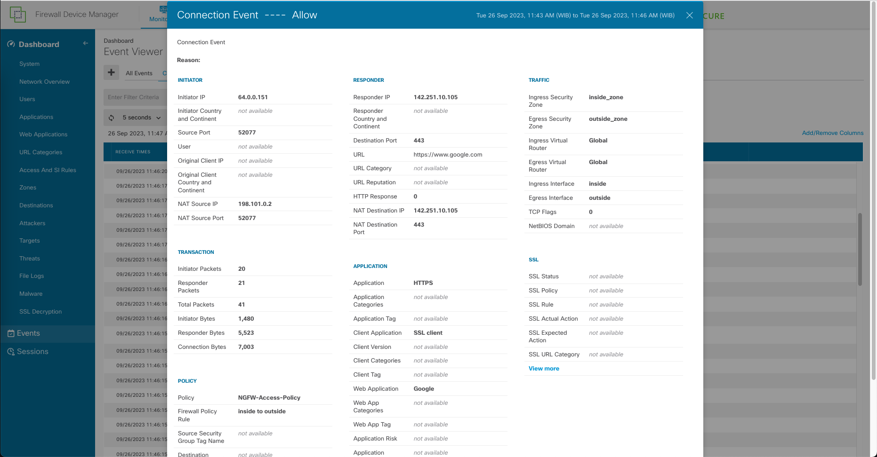Switch to the All Events tab
The width and height of the screenshot is (877, 457).
(139, 73)
